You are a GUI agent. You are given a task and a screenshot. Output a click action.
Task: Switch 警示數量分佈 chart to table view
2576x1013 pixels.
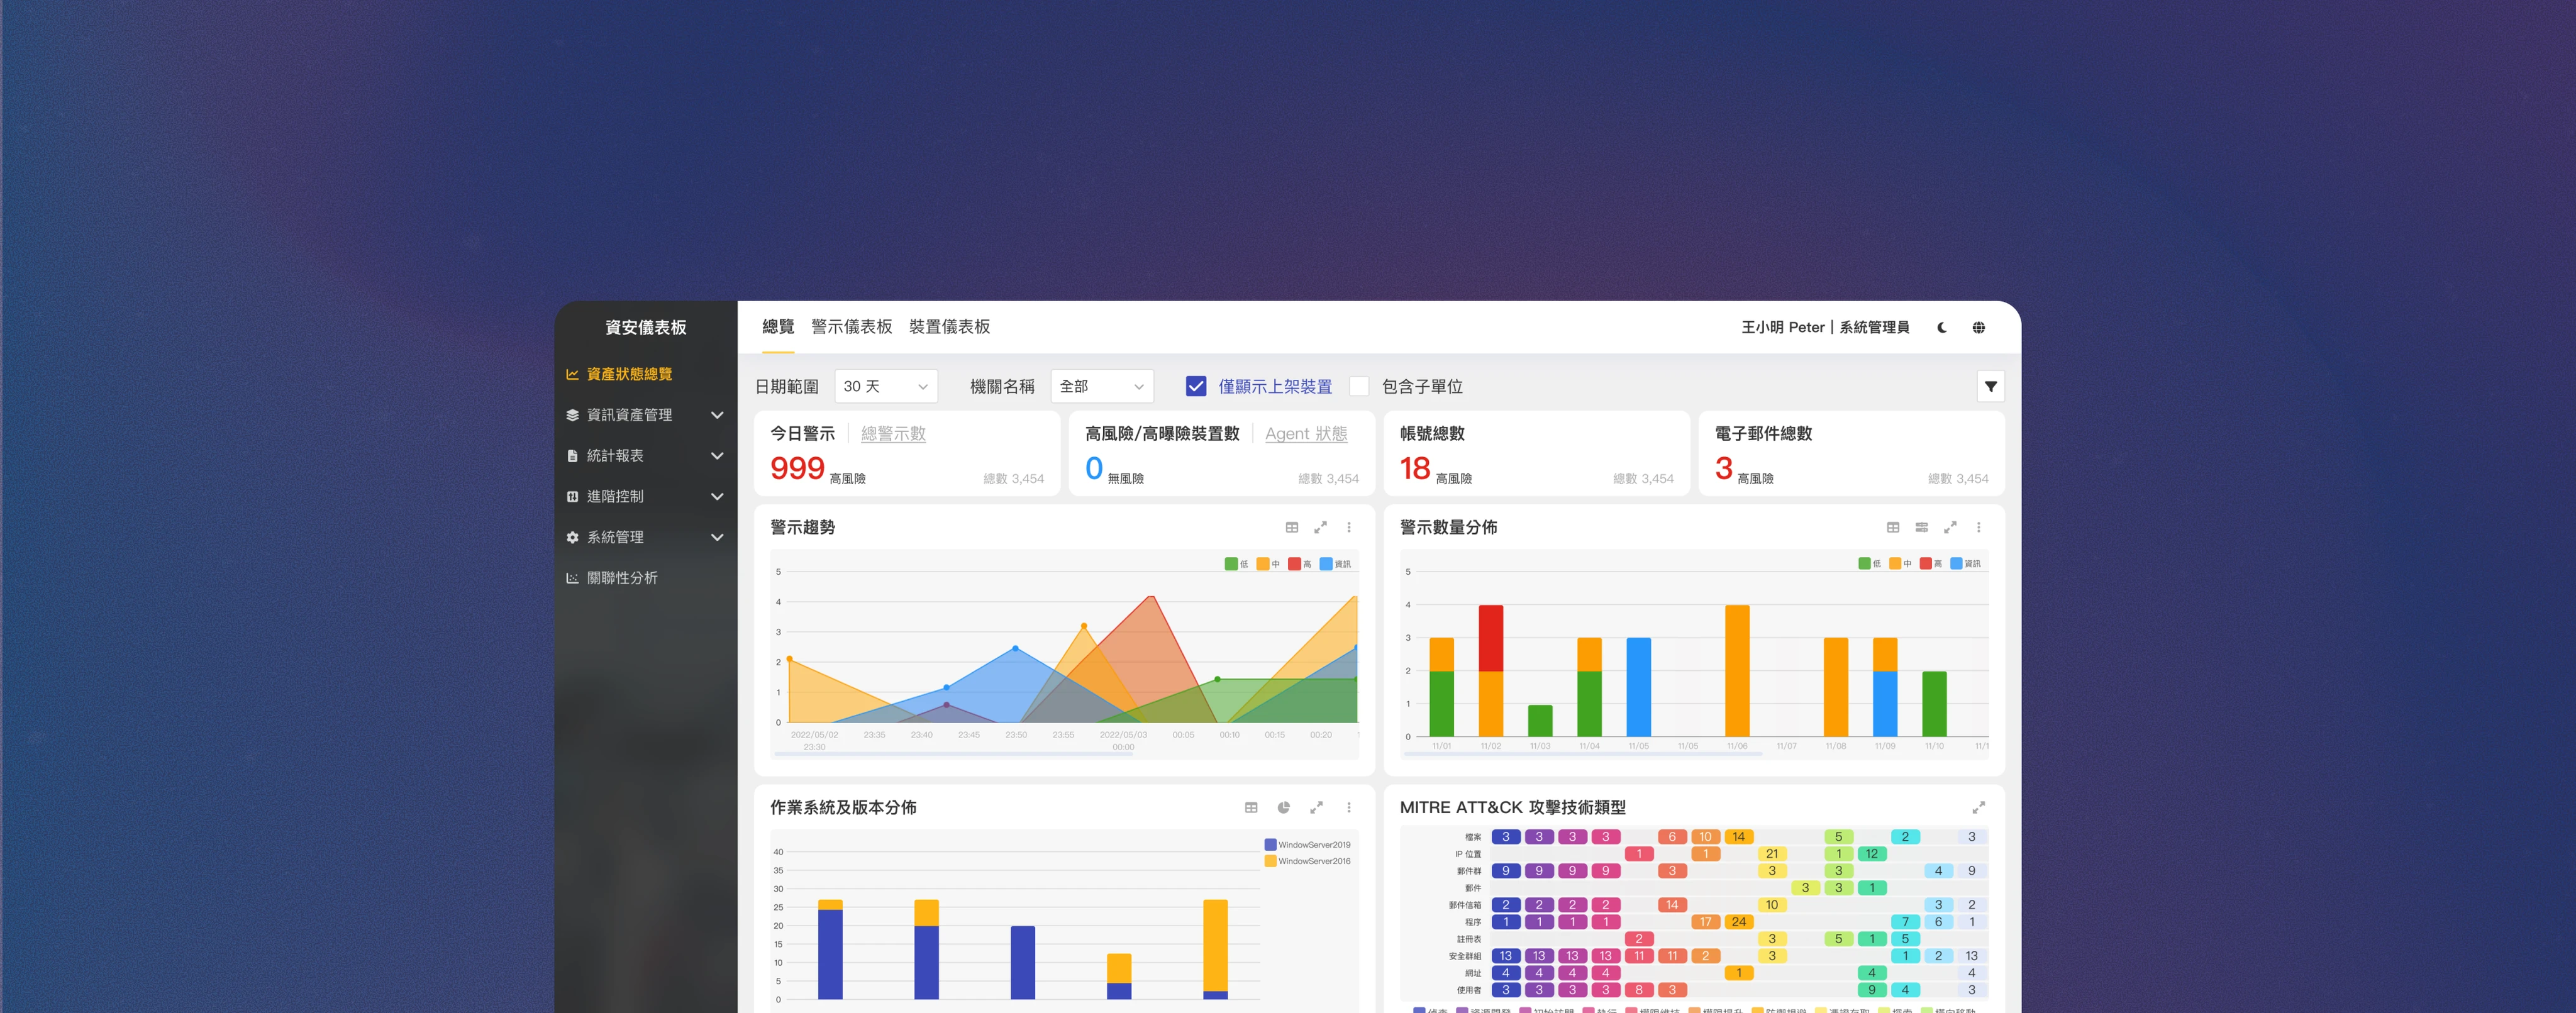pos(1892,527)
